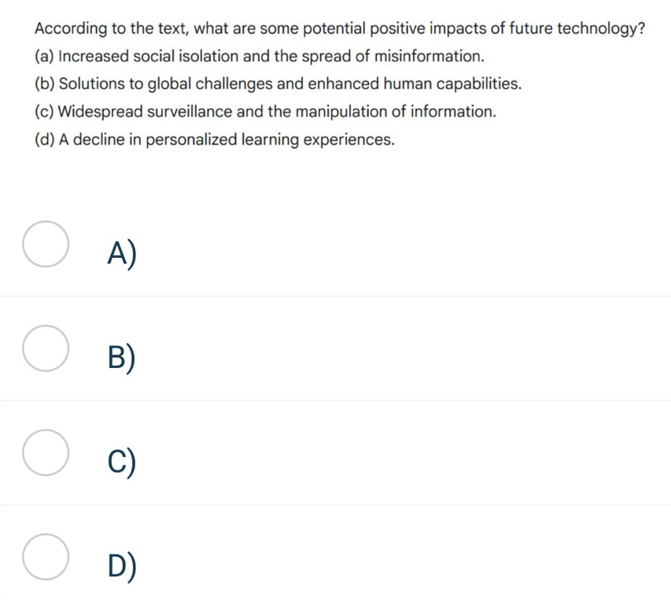This screenshot has height=600, width=671.
Task: Click the label A)
Action: click(x=122, y=252)
